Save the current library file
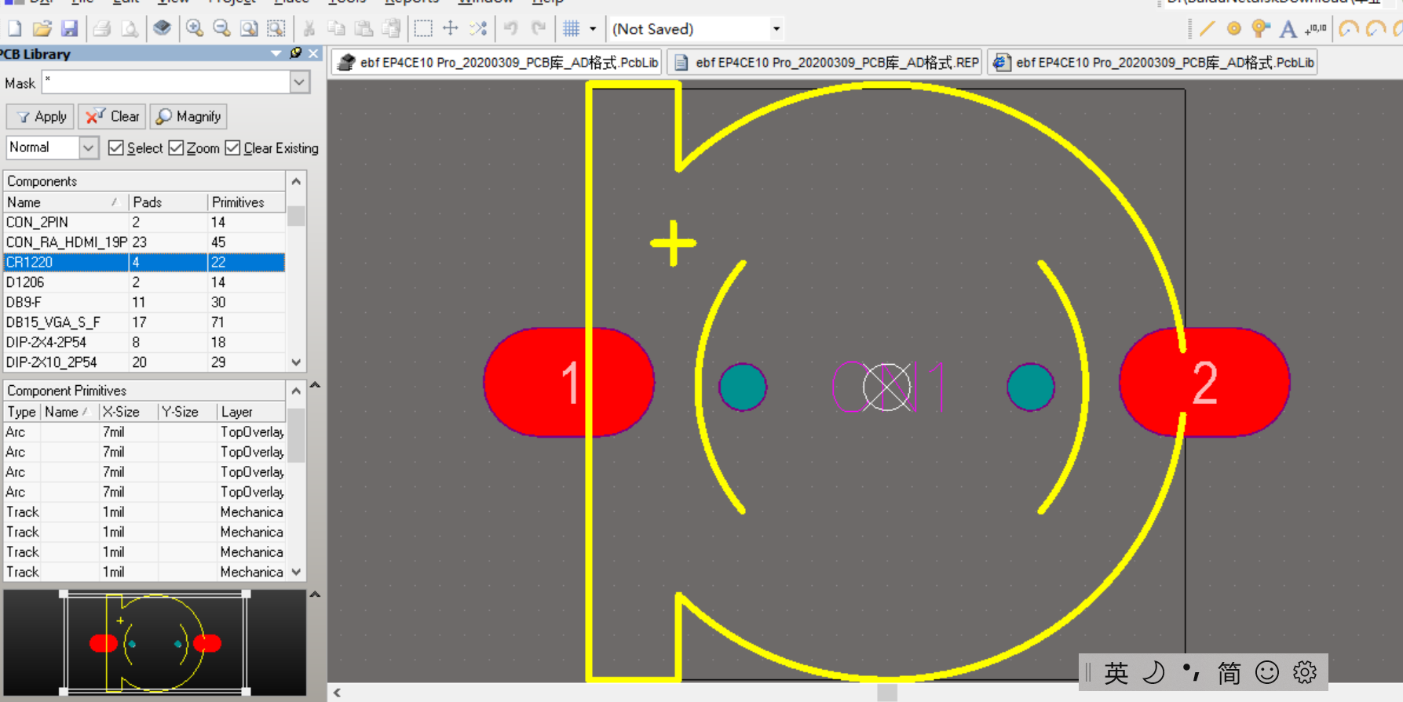 point(69,29)
